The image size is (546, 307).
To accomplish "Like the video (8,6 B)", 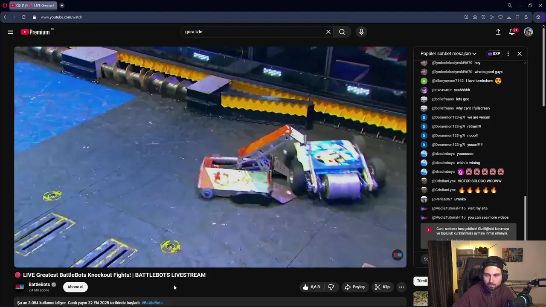I will pos(311,287).
